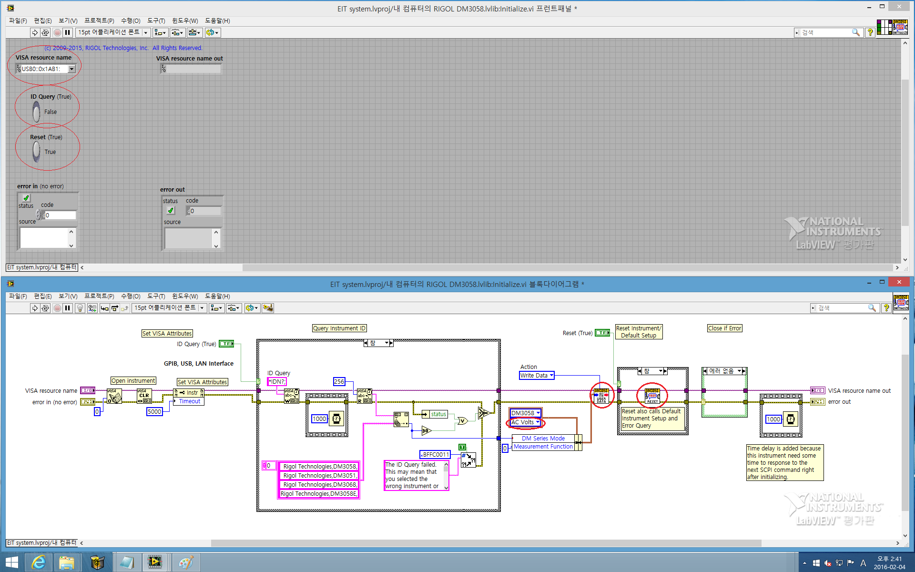Open Align Objects menu in front panel toolbar

tap(160, 32)
